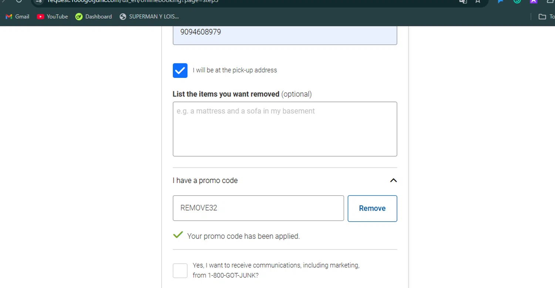The image size is (555, 288).
Task: Open the YouTube bookmark
Action: pos(52,16)
